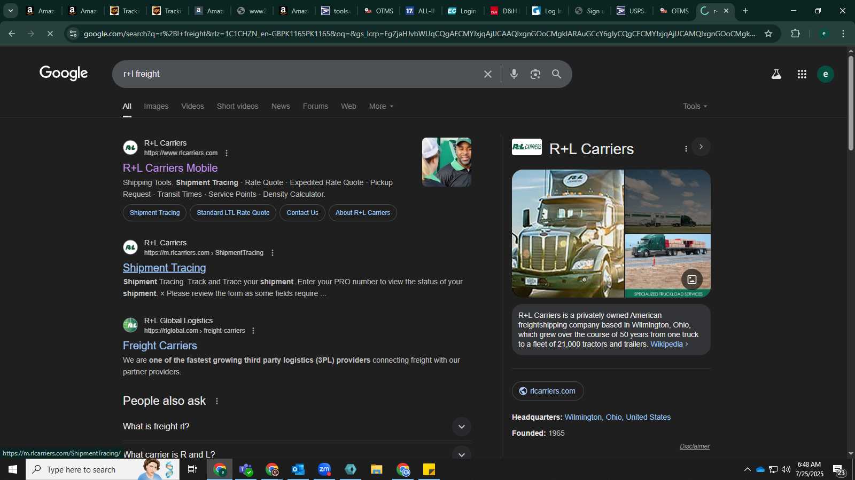Image resolution: width=855 pixels, height=480 pixels.
Task: Bookmark this page with star icon
Action: click(768, 34)
